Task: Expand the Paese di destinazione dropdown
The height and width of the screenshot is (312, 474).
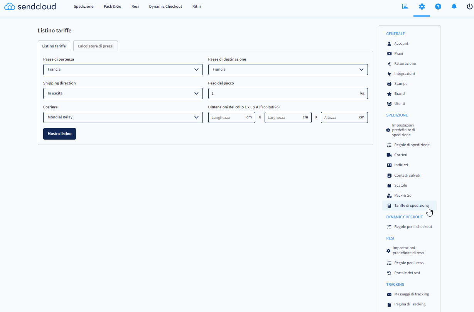Action: coord(288,69)
